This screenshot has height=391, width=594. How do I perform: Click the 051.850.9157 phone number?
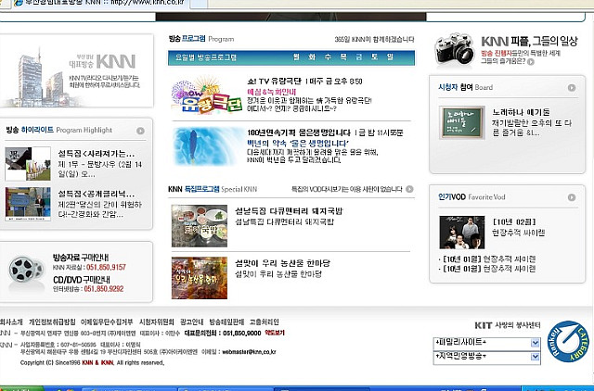point(106,268)
